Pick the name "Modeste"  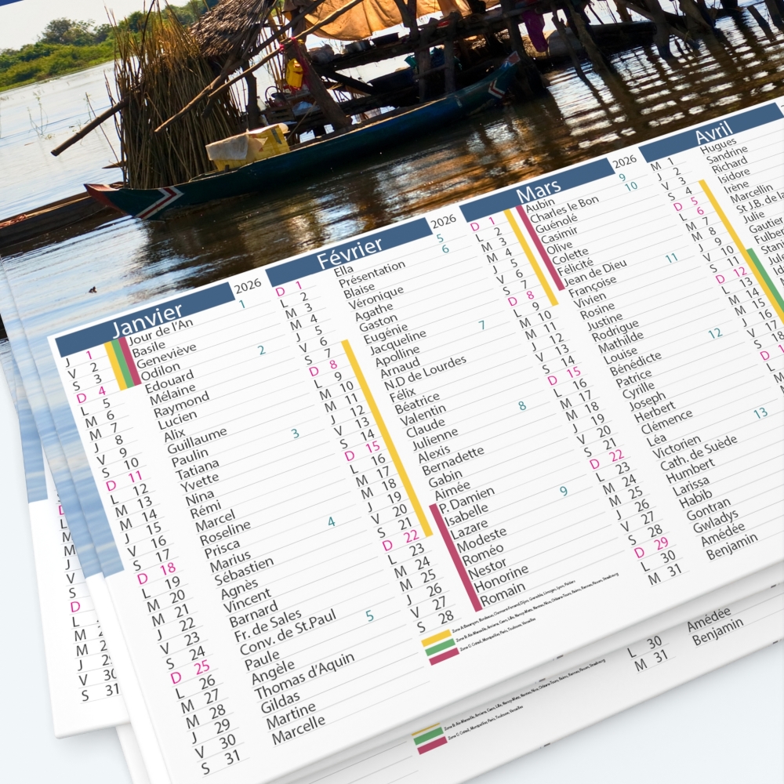[x=481, y=539]
